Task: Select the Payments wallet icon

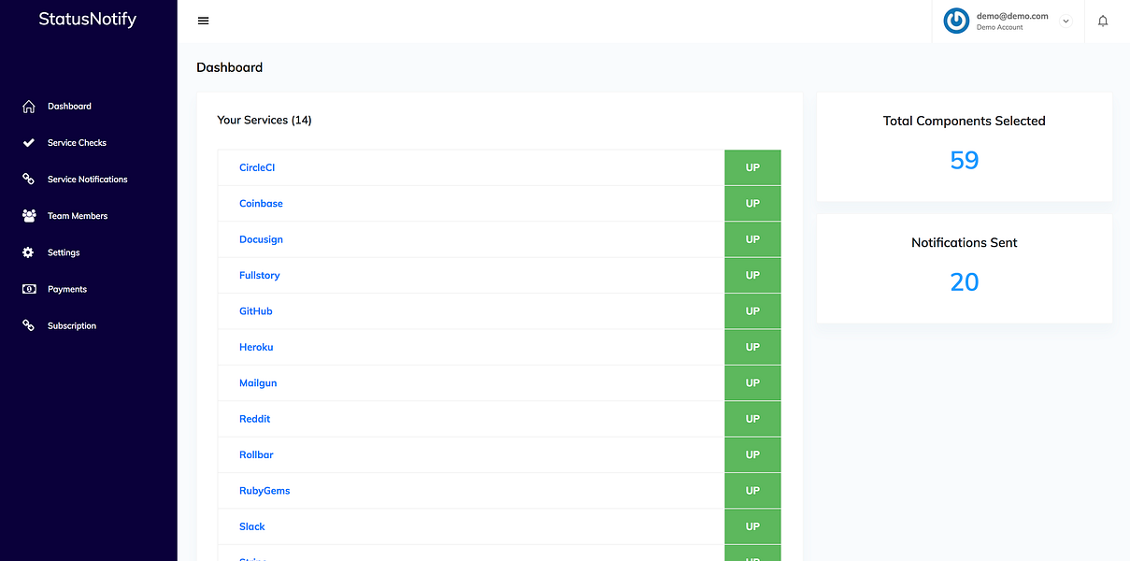Action: coord(30,288)
